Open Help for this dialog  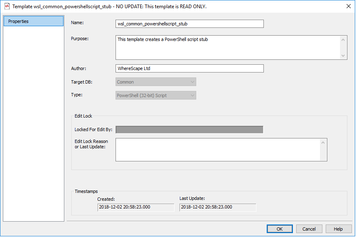(x=338, y=229)
